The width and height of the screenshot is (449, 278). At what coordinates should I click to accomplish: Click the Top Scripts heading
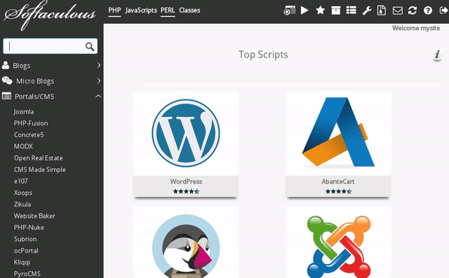(x=264, y=55)
